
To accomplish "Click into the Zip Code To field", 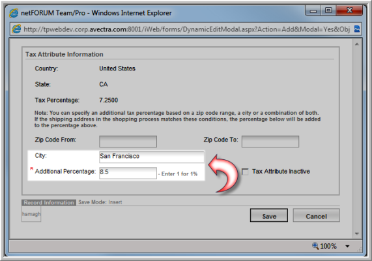I will (x=270, y=142).
